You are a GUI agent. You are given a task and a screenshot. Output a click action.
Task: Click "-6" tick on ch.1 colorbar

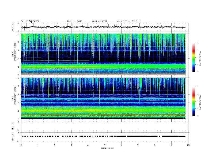pos(198,64)
